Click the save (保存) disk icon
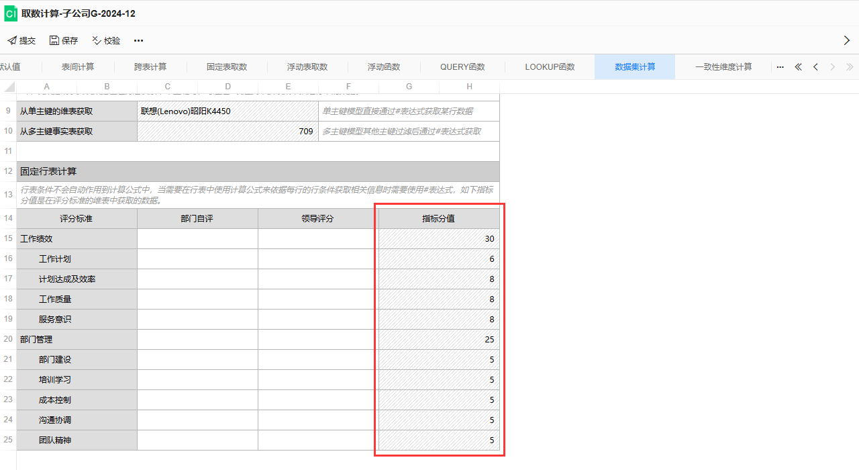 pyautogui.click(x=54, y=40)
